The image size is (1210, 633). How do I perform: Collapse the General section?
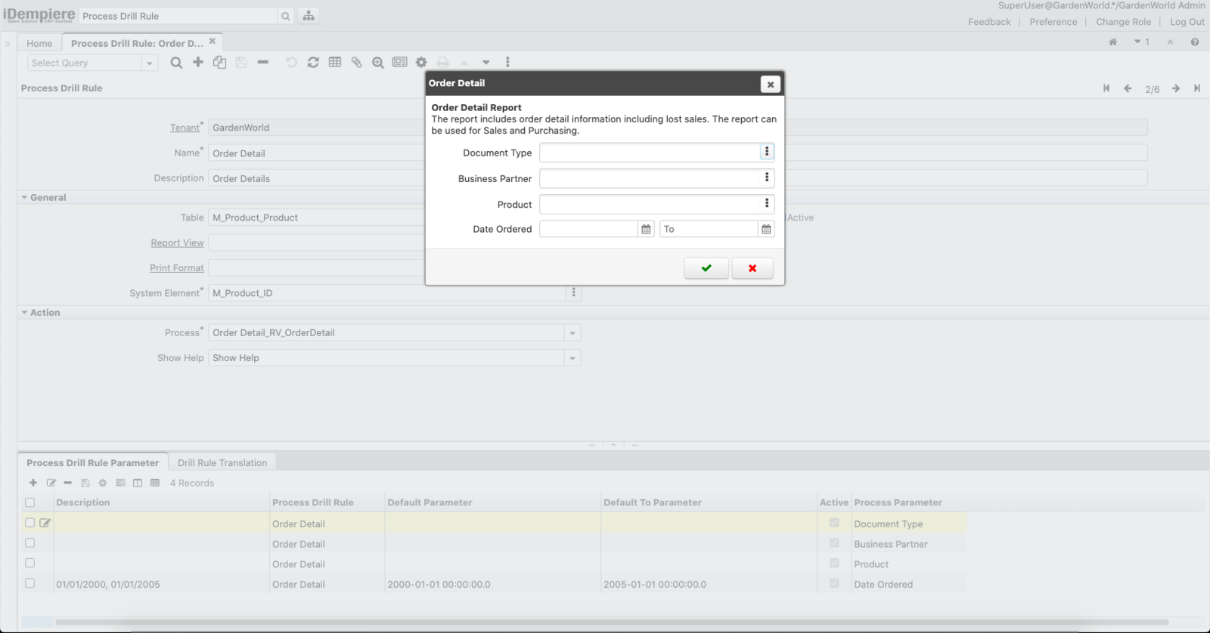(24, 198)
